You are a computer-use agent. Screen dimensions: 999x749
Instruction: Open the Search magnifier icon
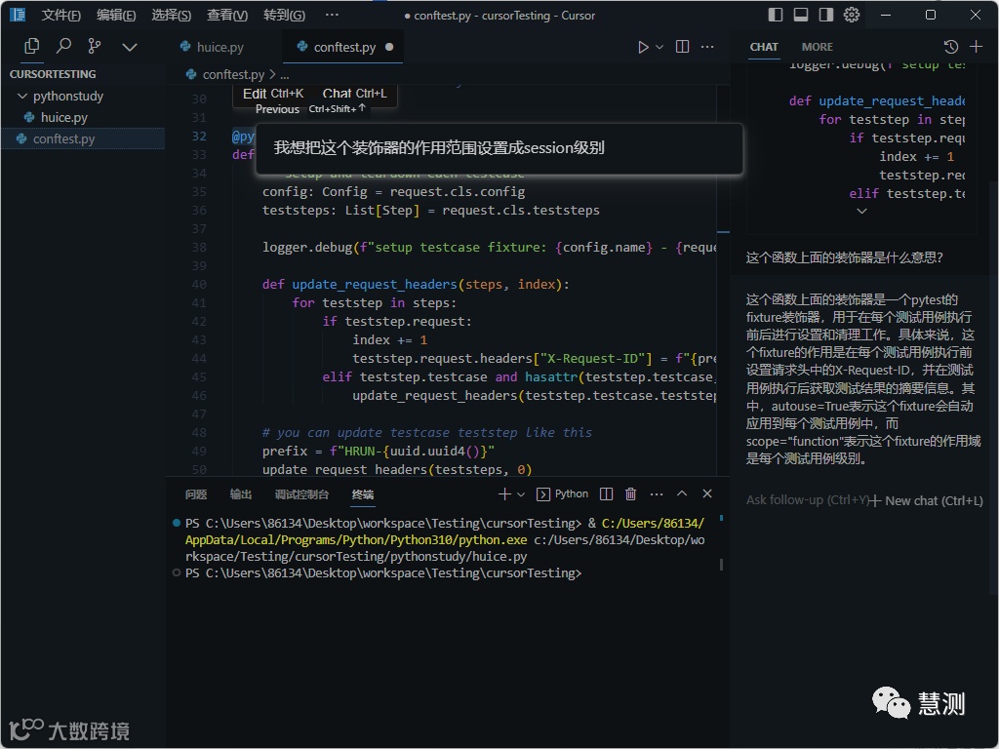point(63,47)
